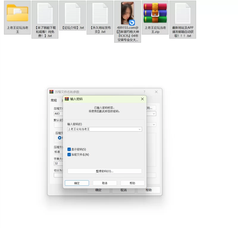Confirm the password with the 确定 button in the 输入密码 dialog
Viewport: 238px width, 228px height.
pos(77,183)
